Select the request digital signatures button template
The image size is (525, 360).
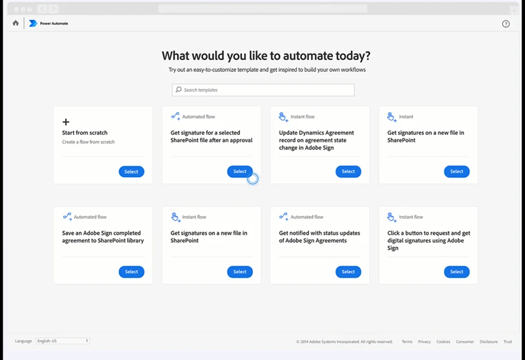pos(456,272)
